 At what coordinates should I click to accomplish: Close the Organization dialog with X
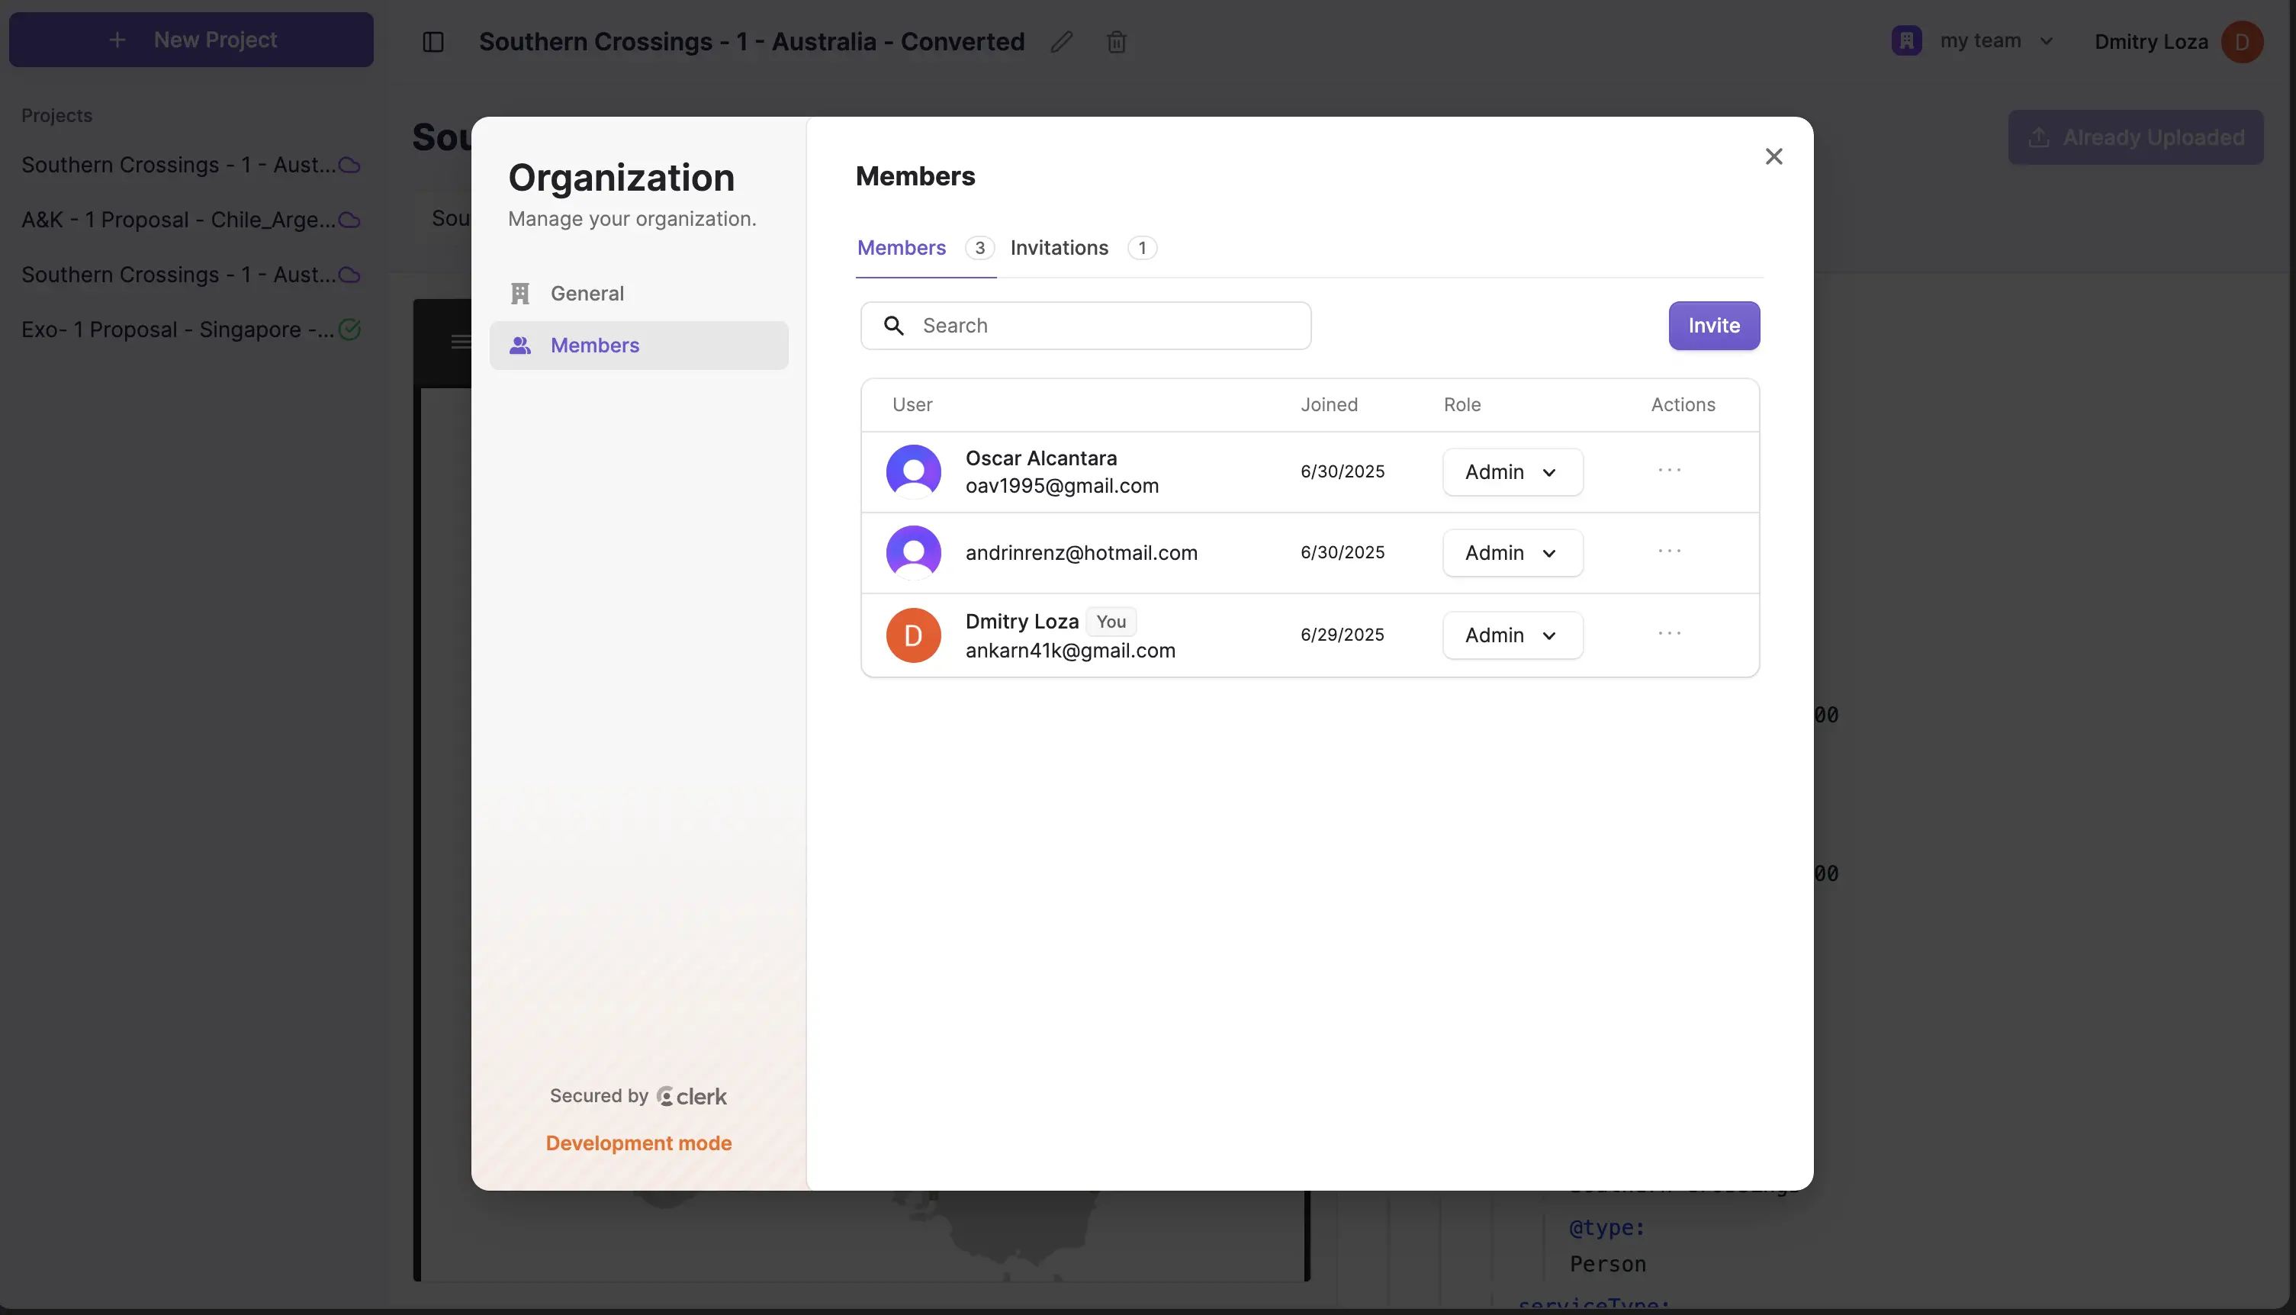pyautogui.click(x=1773, y=157)
